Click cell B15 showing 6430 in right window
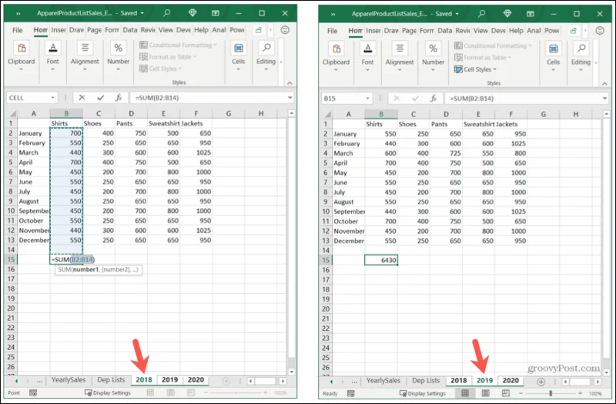 point(381,260)
